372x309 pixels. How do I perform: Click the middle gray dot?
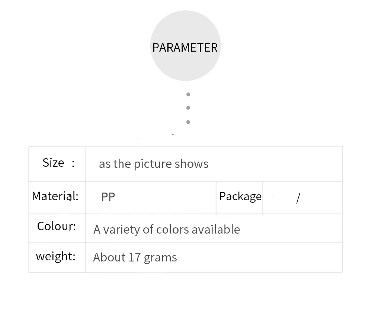pos(188,108)
